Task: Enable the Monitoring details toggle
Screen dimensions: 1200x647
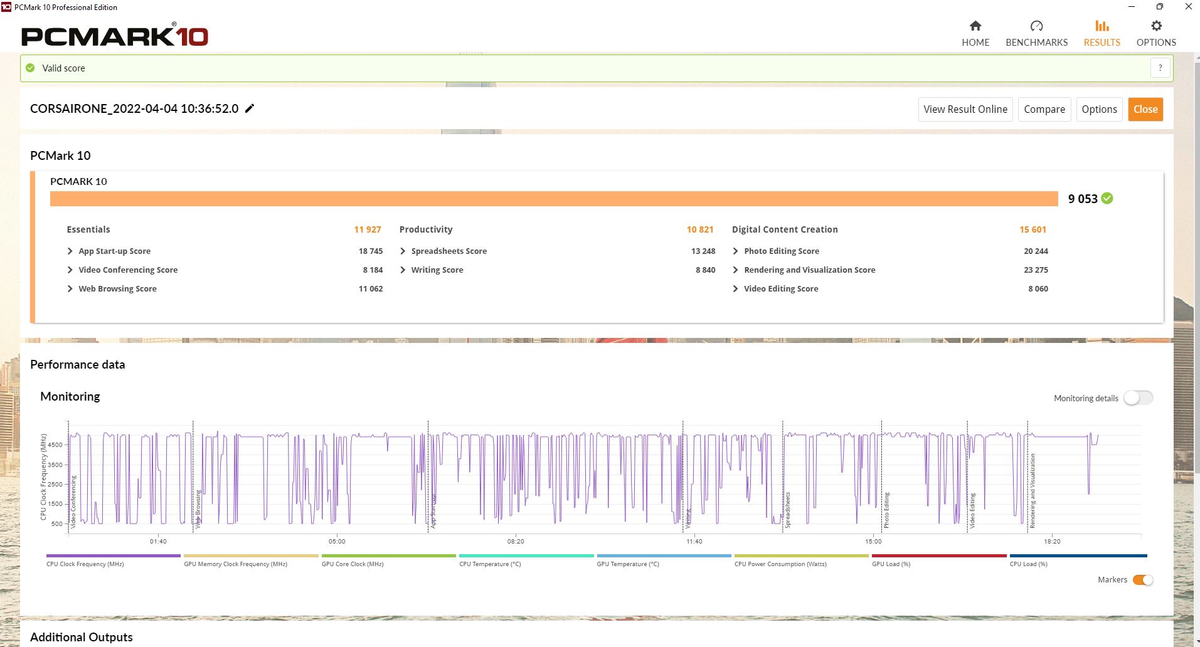Action: coord(1138,398)
